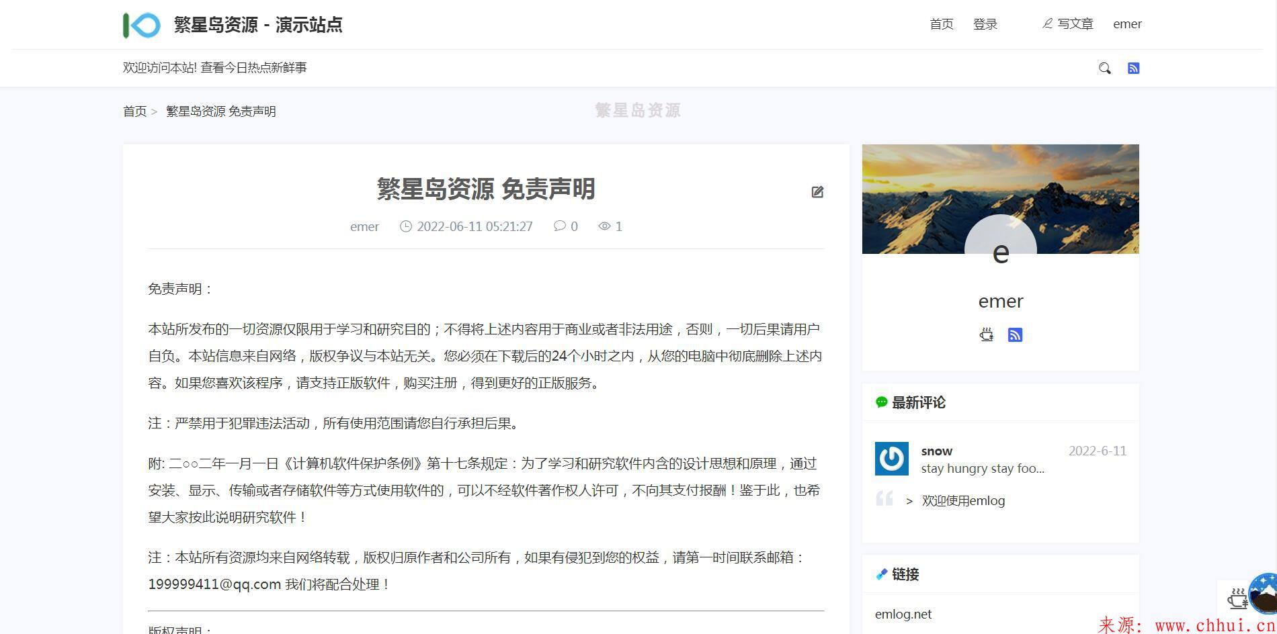Viewport: 1277px width, 634px height.
Task: Open author link emer under post title
Action: (x=364, y=226)
